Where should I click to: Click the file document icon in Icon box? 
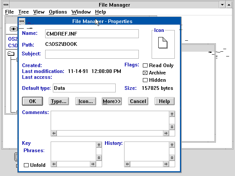[x=163, y=43]
